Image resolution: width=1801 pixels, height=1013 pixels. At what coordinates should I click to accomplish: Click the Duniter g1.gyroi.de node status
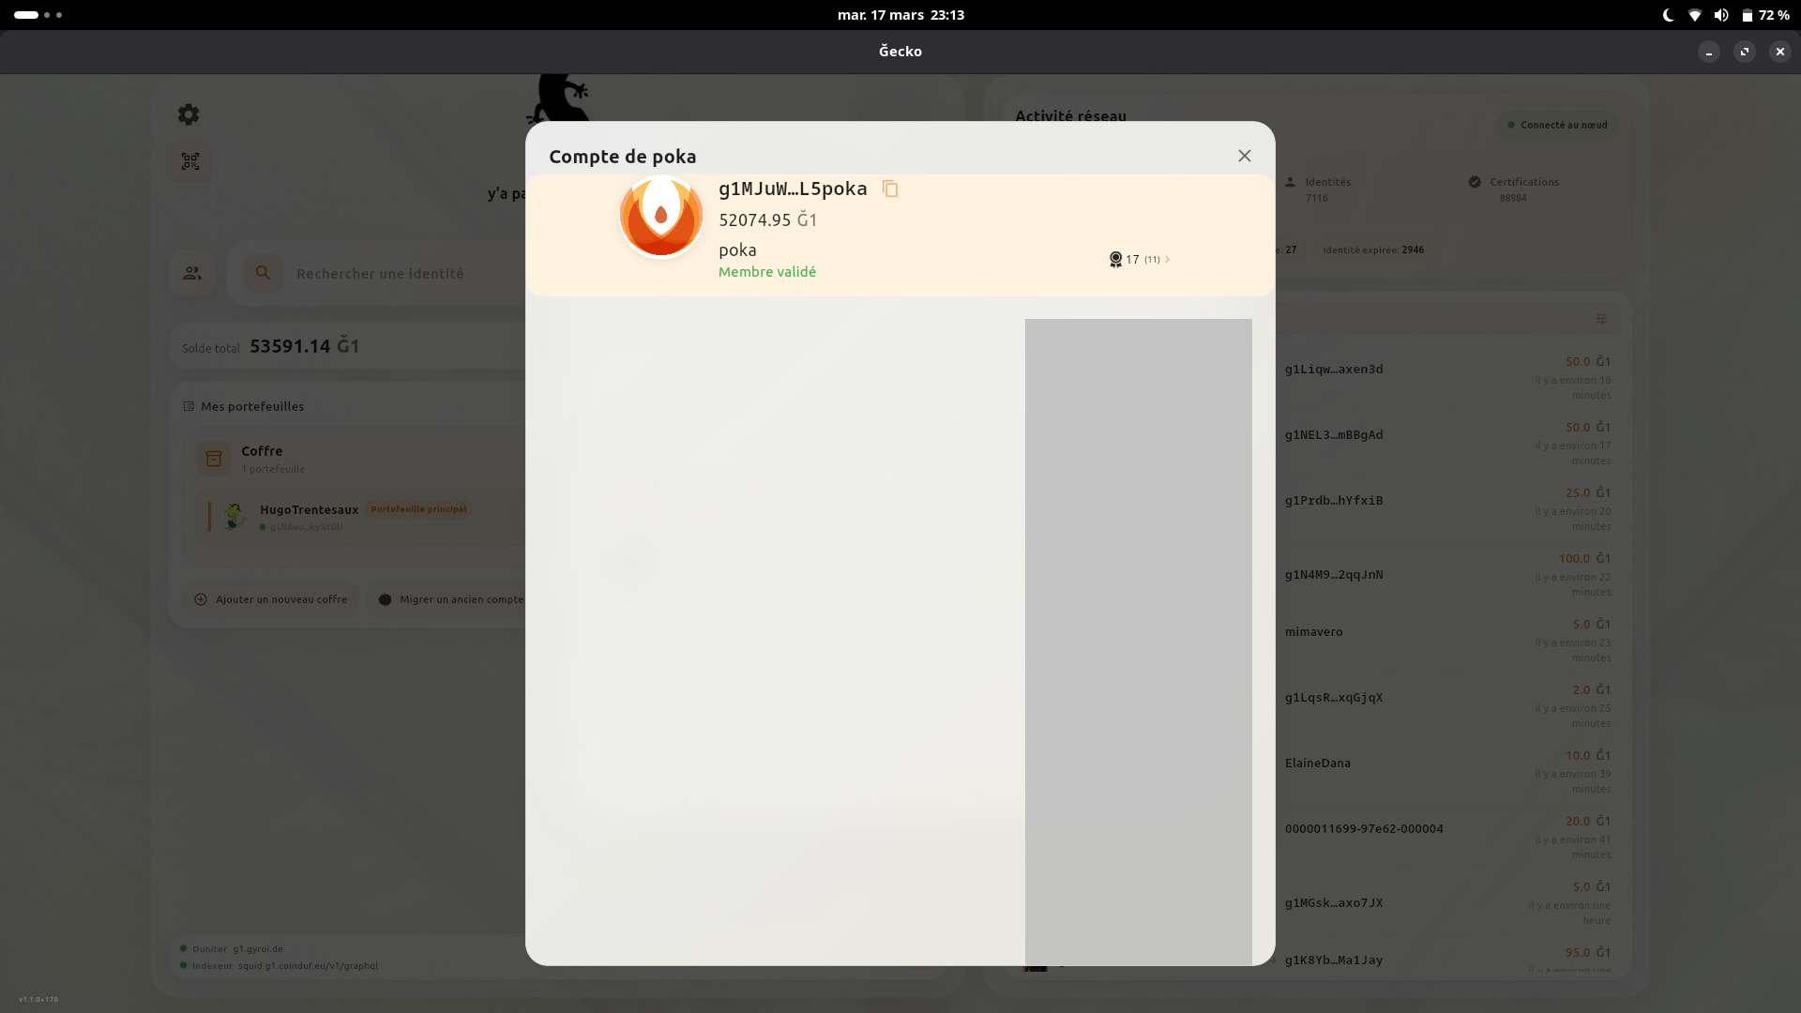pyautogui.click(x=237, y=949)
